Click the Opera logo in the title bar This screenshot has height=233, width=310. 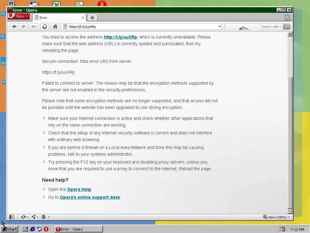[x=10, y=10]
